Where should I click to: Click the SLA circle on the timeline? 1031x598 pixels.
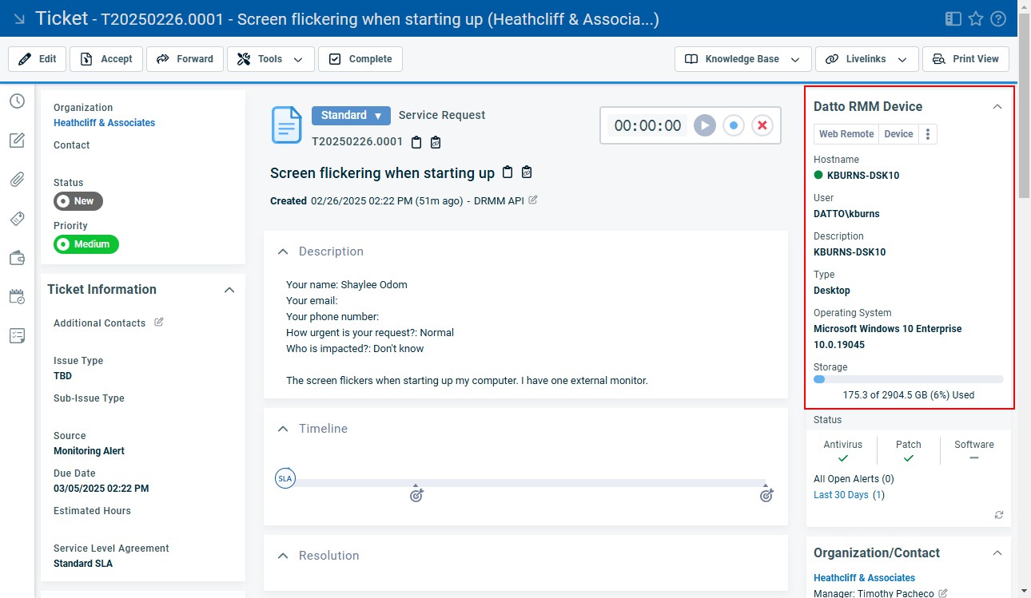[x=285, y=479]
